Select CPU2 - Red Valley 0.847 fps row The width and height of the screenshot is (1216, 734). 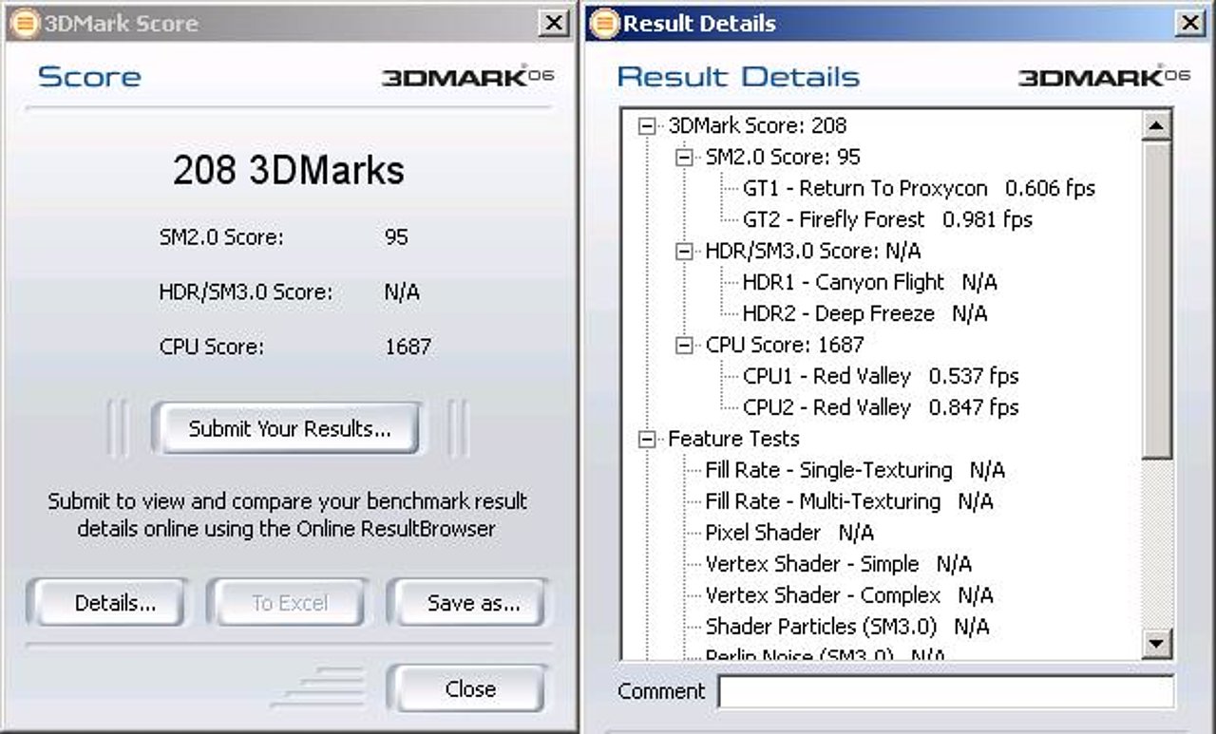point(881,407)
